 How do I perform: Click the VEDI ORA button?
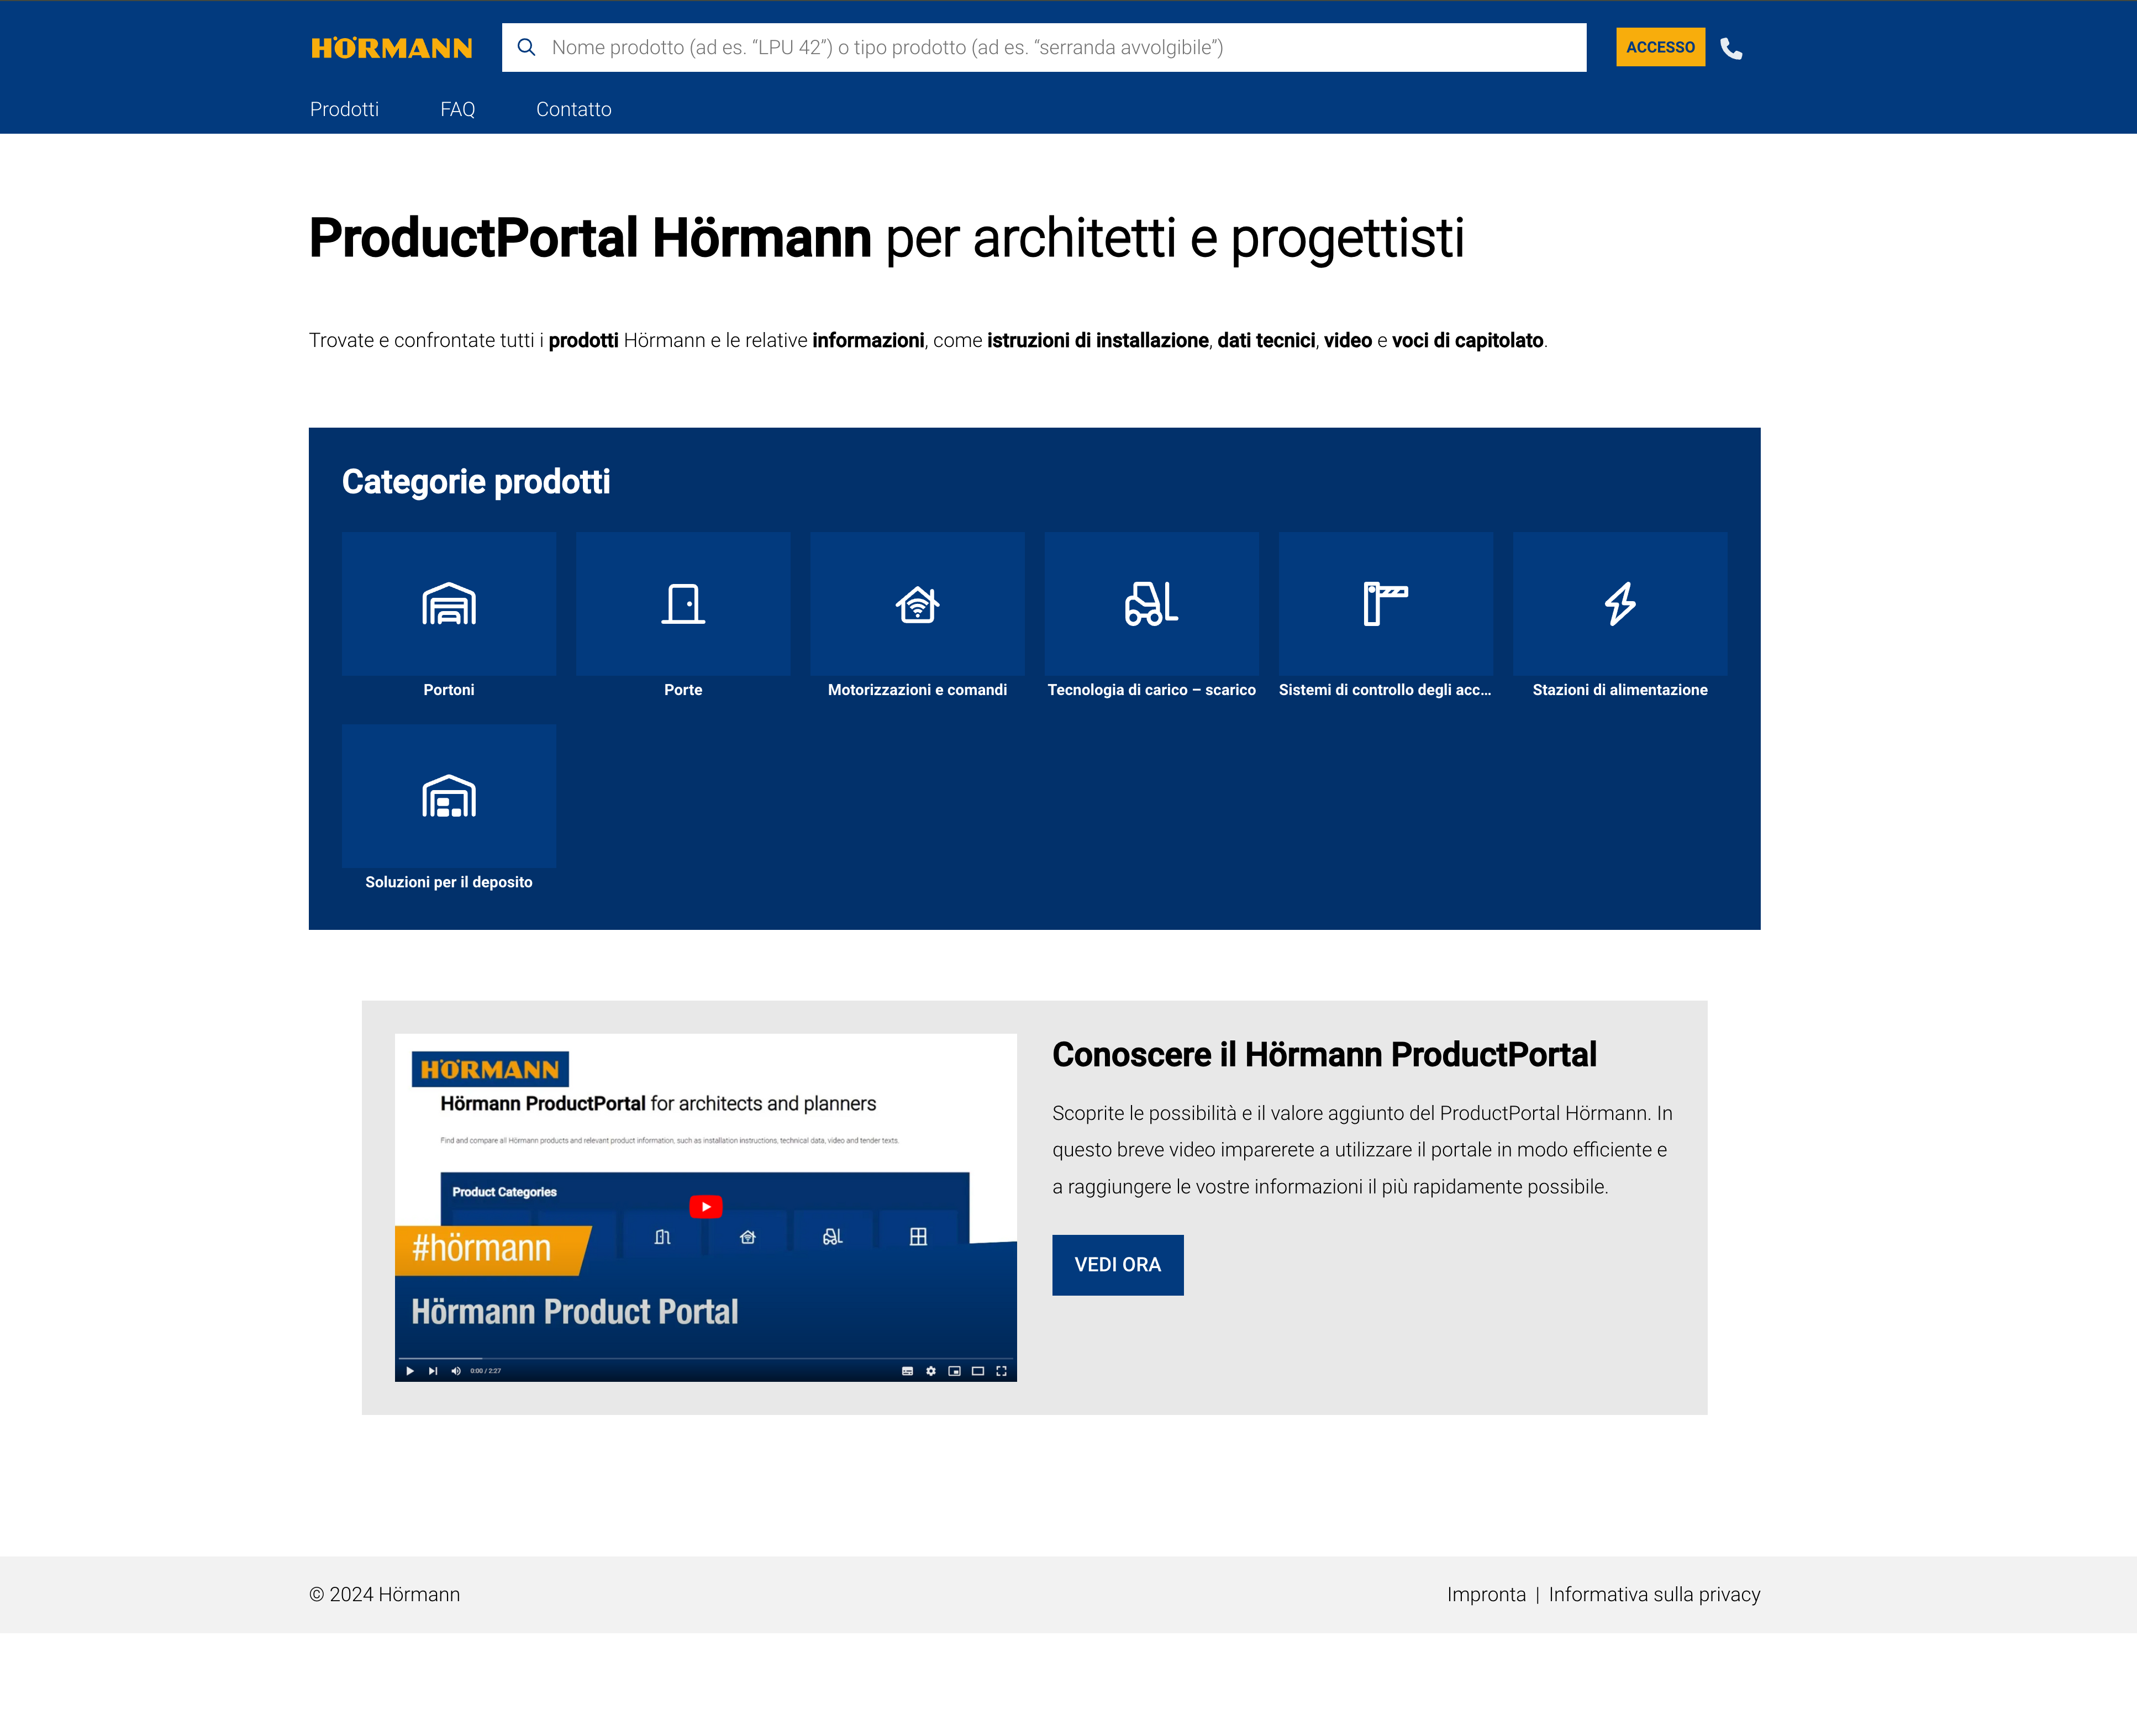(x=1117, y=1265)
